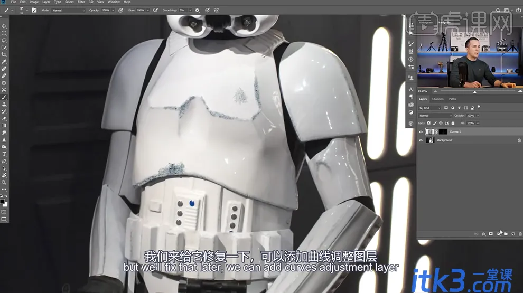Open the Select menu

pos(69,2)
